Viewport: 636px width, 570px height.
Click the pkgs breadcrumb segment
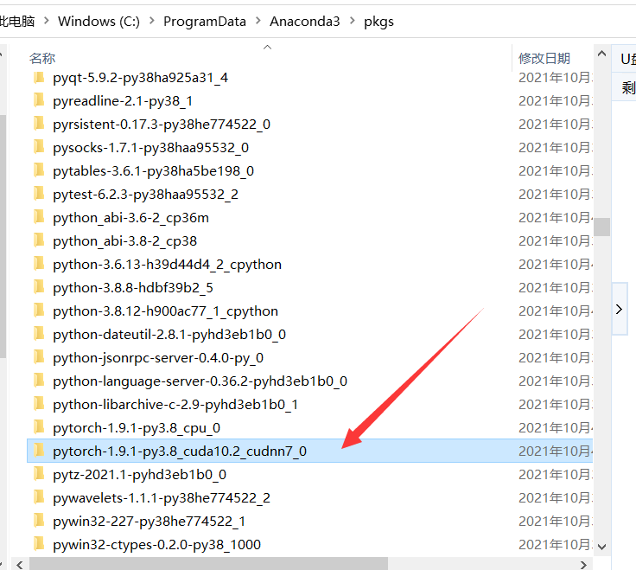pos(378,21)
